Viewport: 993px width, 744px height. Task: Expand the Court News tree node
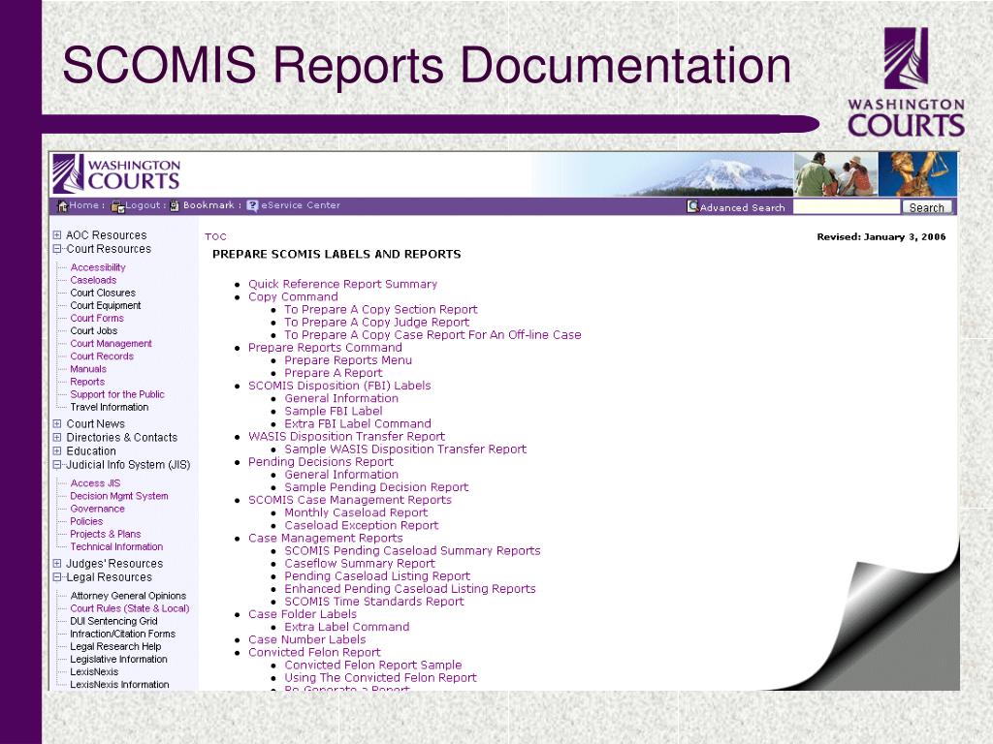pos(57,424)
